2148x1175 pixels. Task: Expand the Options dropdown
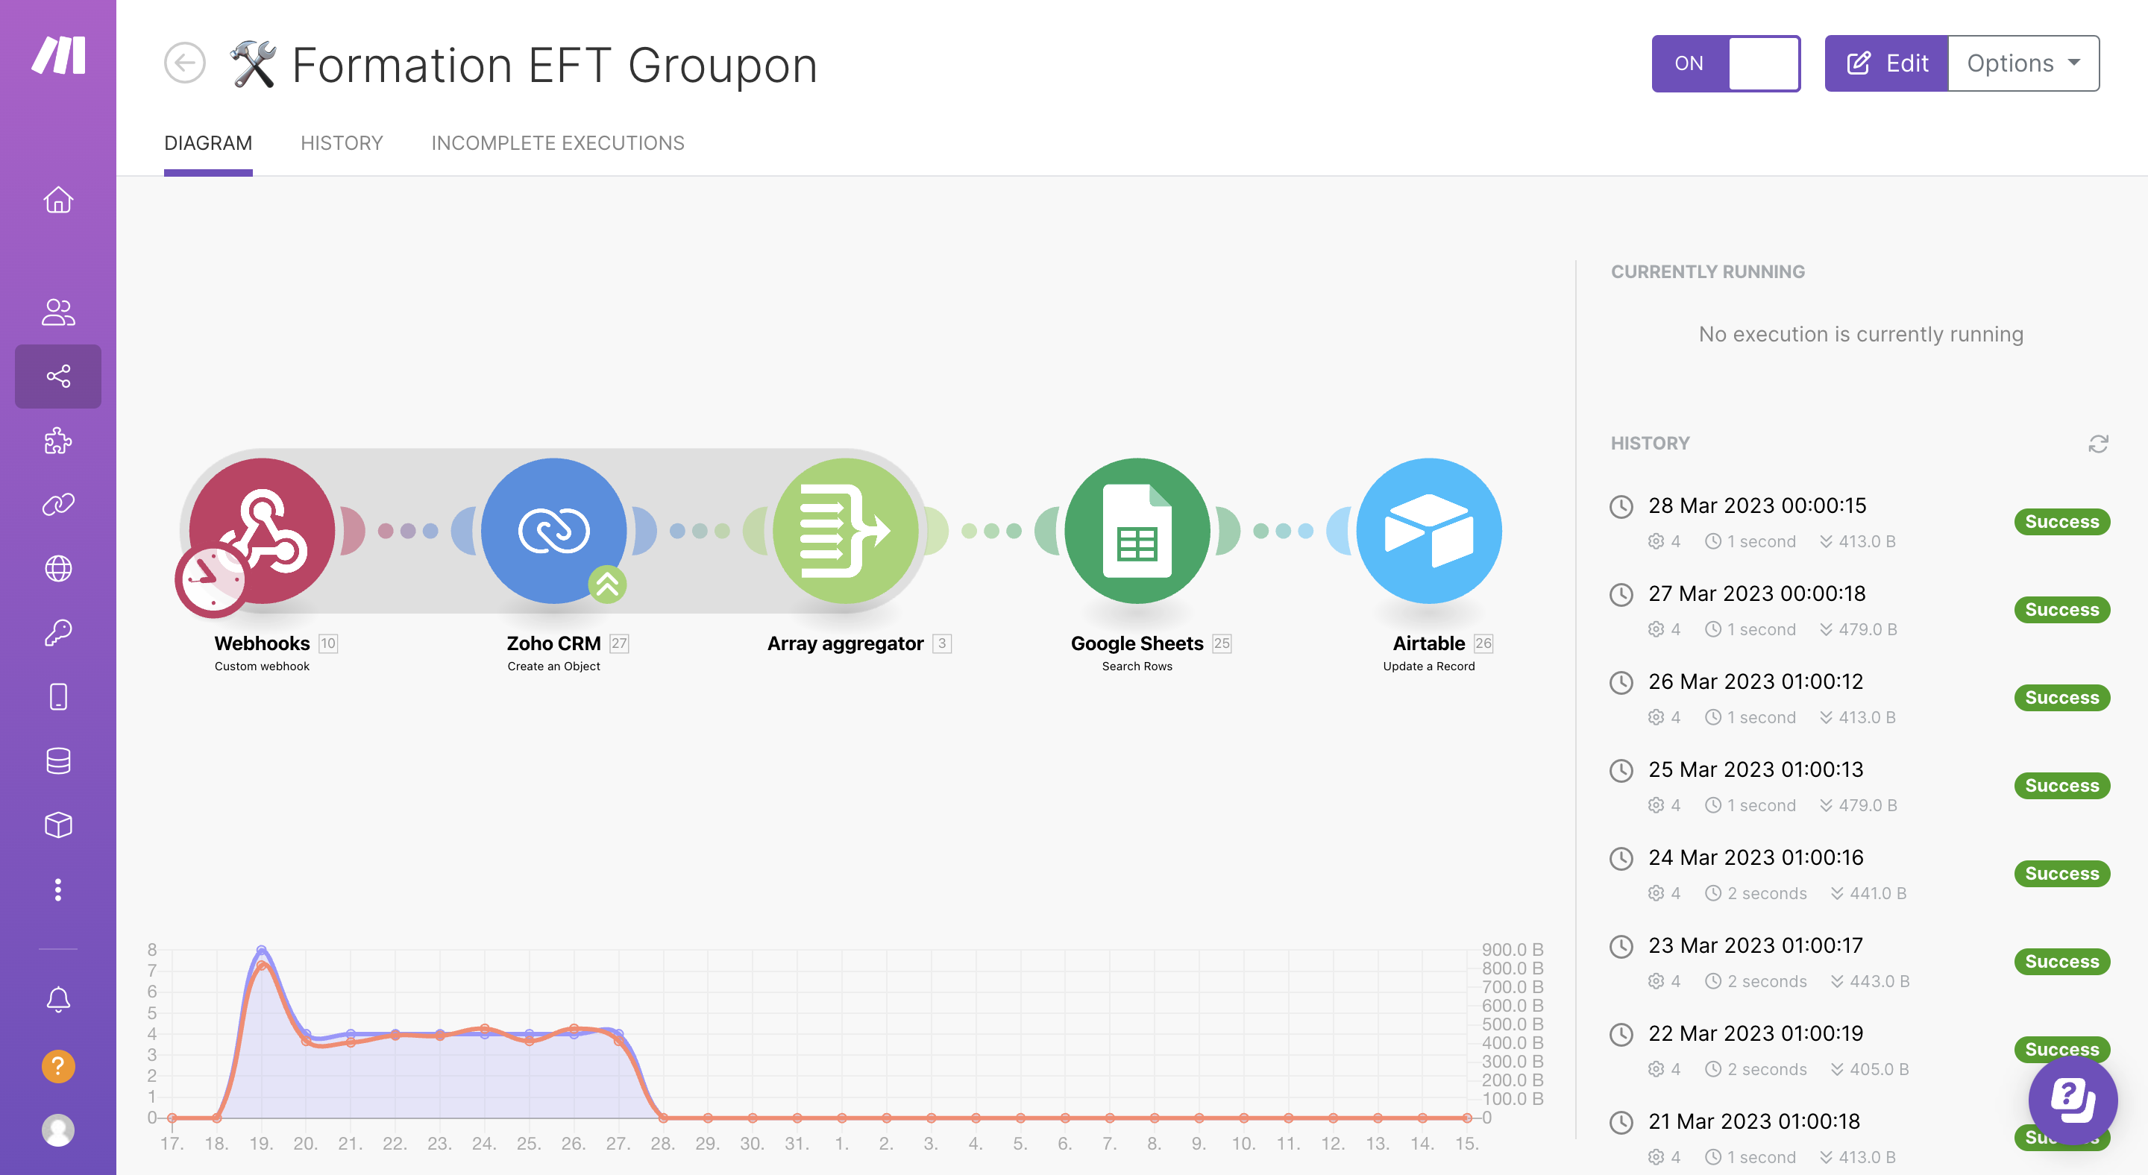coord(2023,63)
